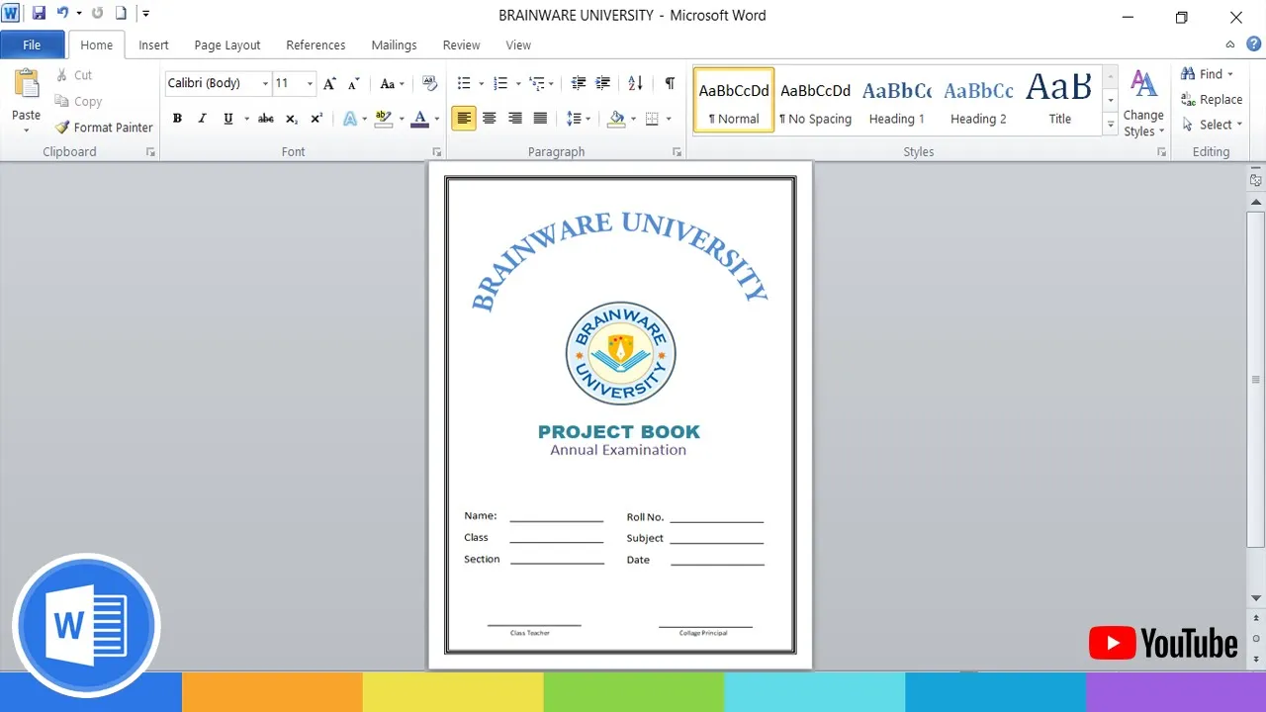This screenshot has width=1266, height=712.
Task: Click the Replace button
Action: click(1212, 99)
